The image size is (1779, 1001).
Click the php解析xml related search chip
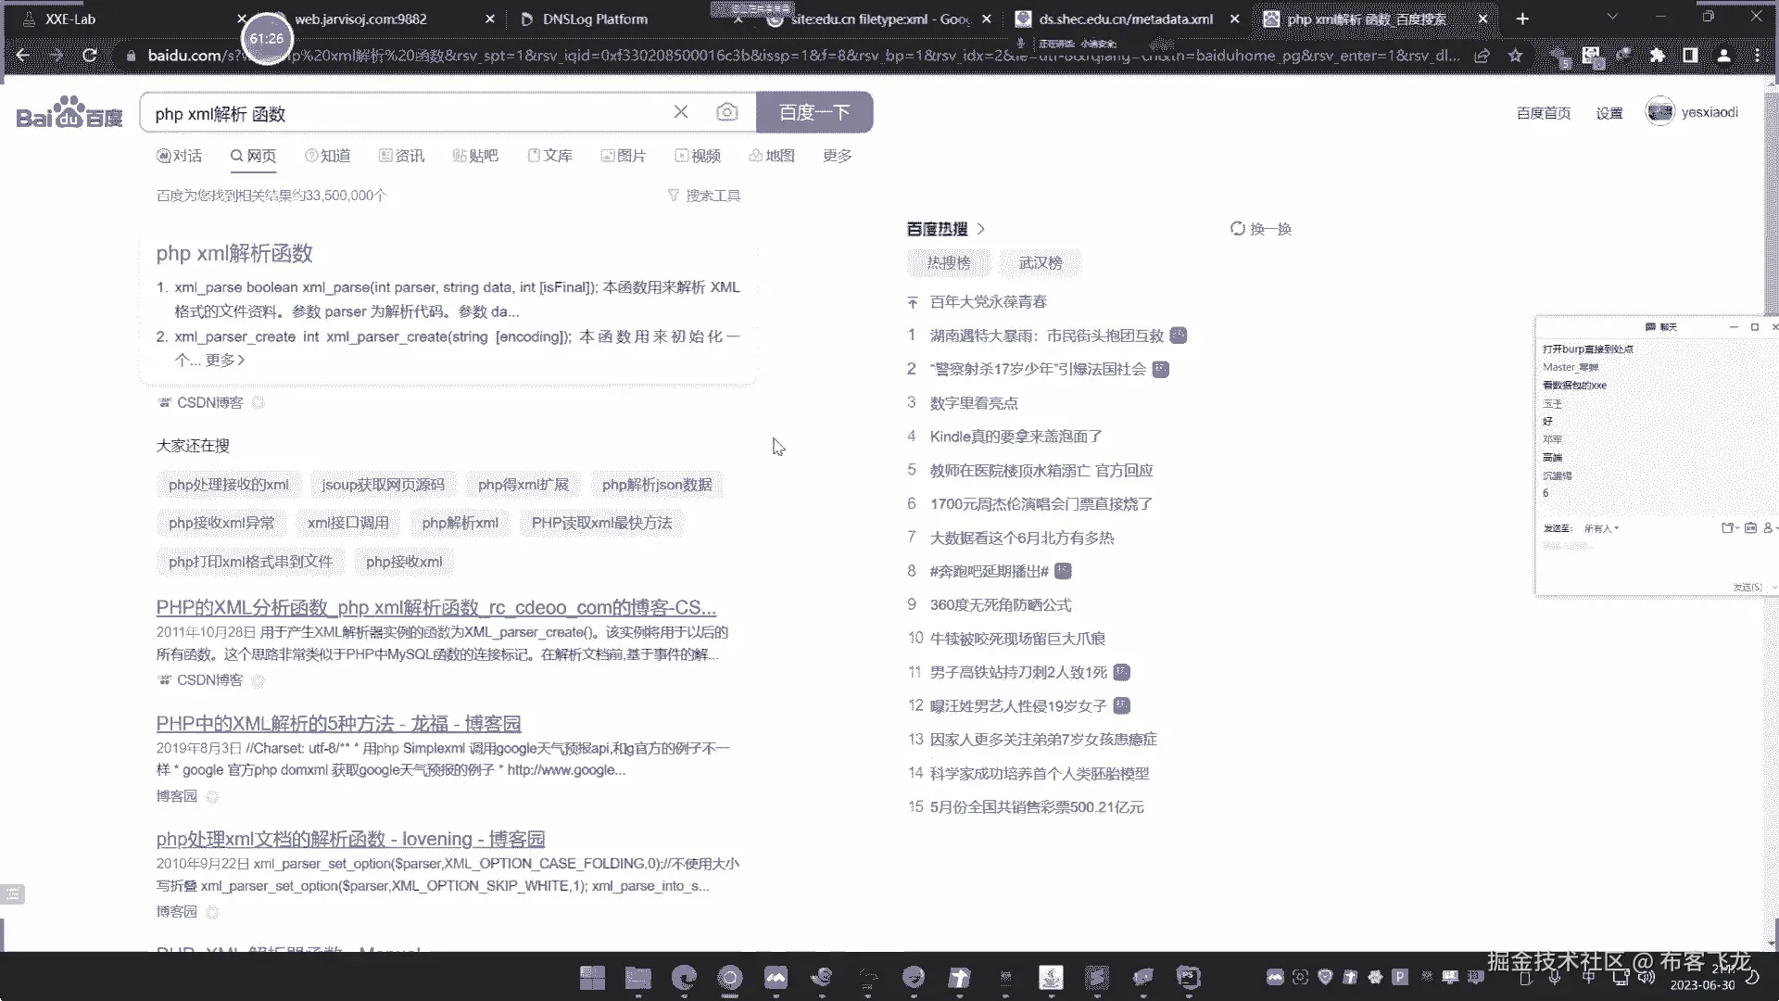pos(460,523)
